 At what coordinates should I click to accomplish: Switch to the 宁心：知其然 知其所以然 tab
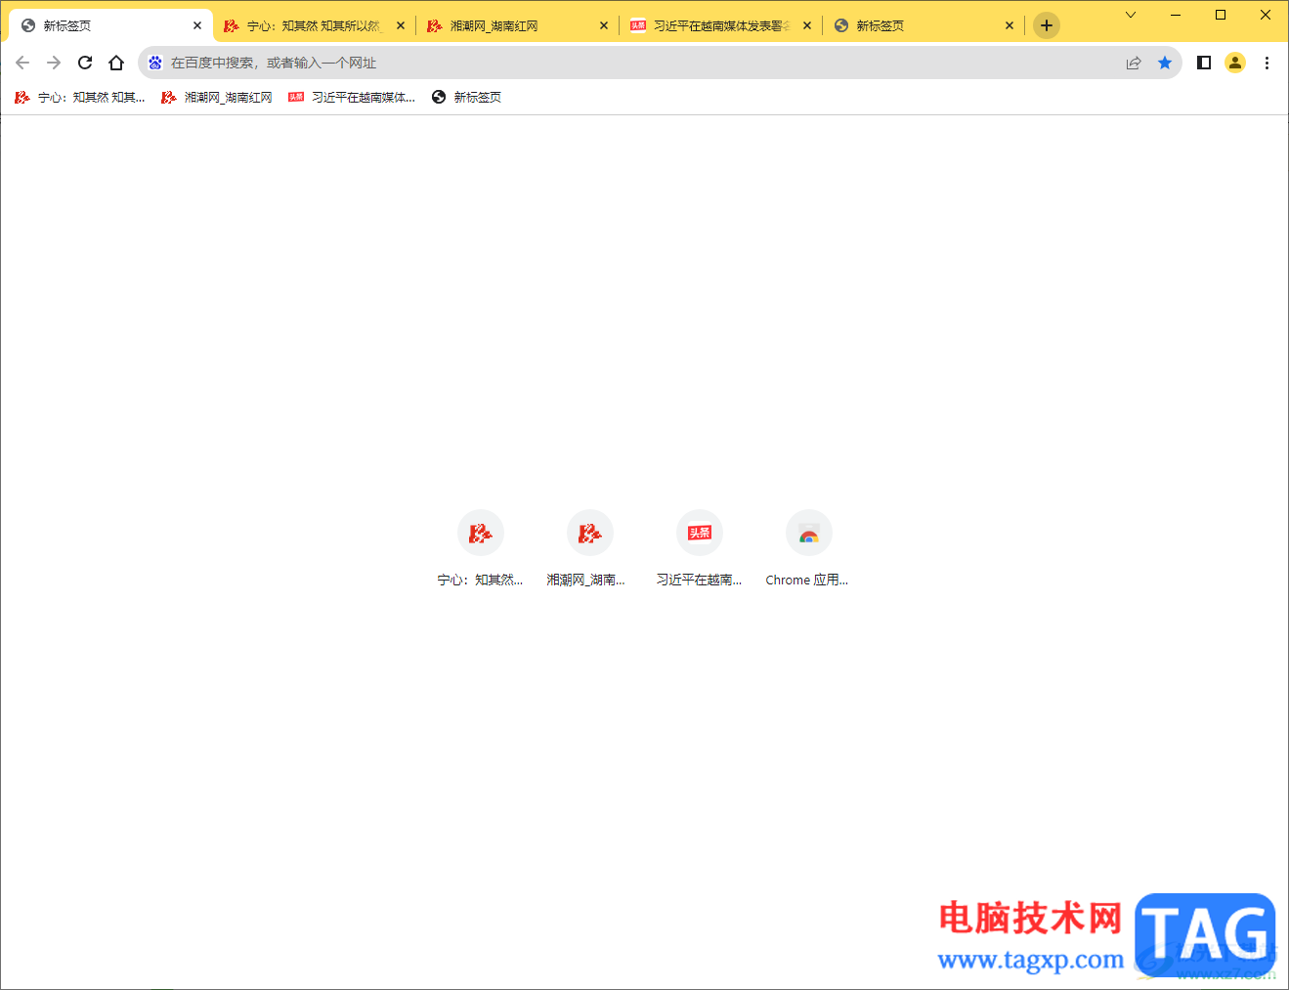click(x=315, y=25)
